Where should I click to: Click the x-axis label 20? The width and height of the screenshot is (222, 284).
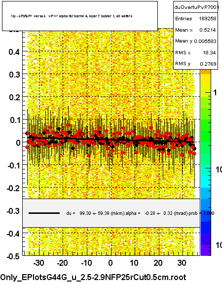pyautogui.click(x=158, y=263)
